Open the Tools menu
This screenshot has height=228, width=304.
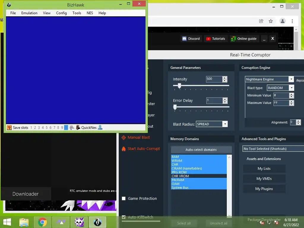pos(77,13)
